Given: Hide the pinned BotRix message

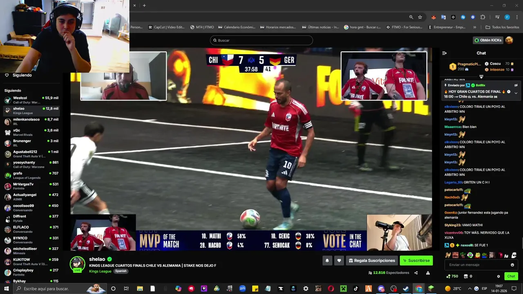Looking at the screenshot, I should (516, 85).
